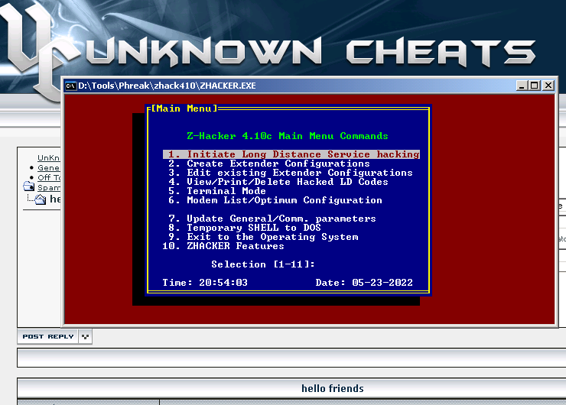Select ZHACKER Features entry
The width and height of the screenshot is (566, 405).
(223, 246)
